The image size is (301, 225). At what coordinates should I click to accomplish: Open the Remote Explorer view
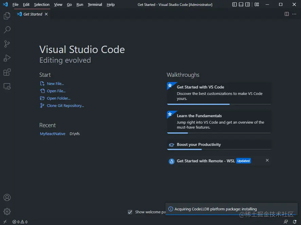click(x=7, y=86)
